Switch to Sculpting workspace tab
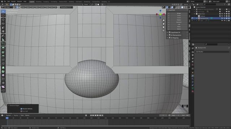Viewport: 231px width, 129px height. [x=46, y=2]
